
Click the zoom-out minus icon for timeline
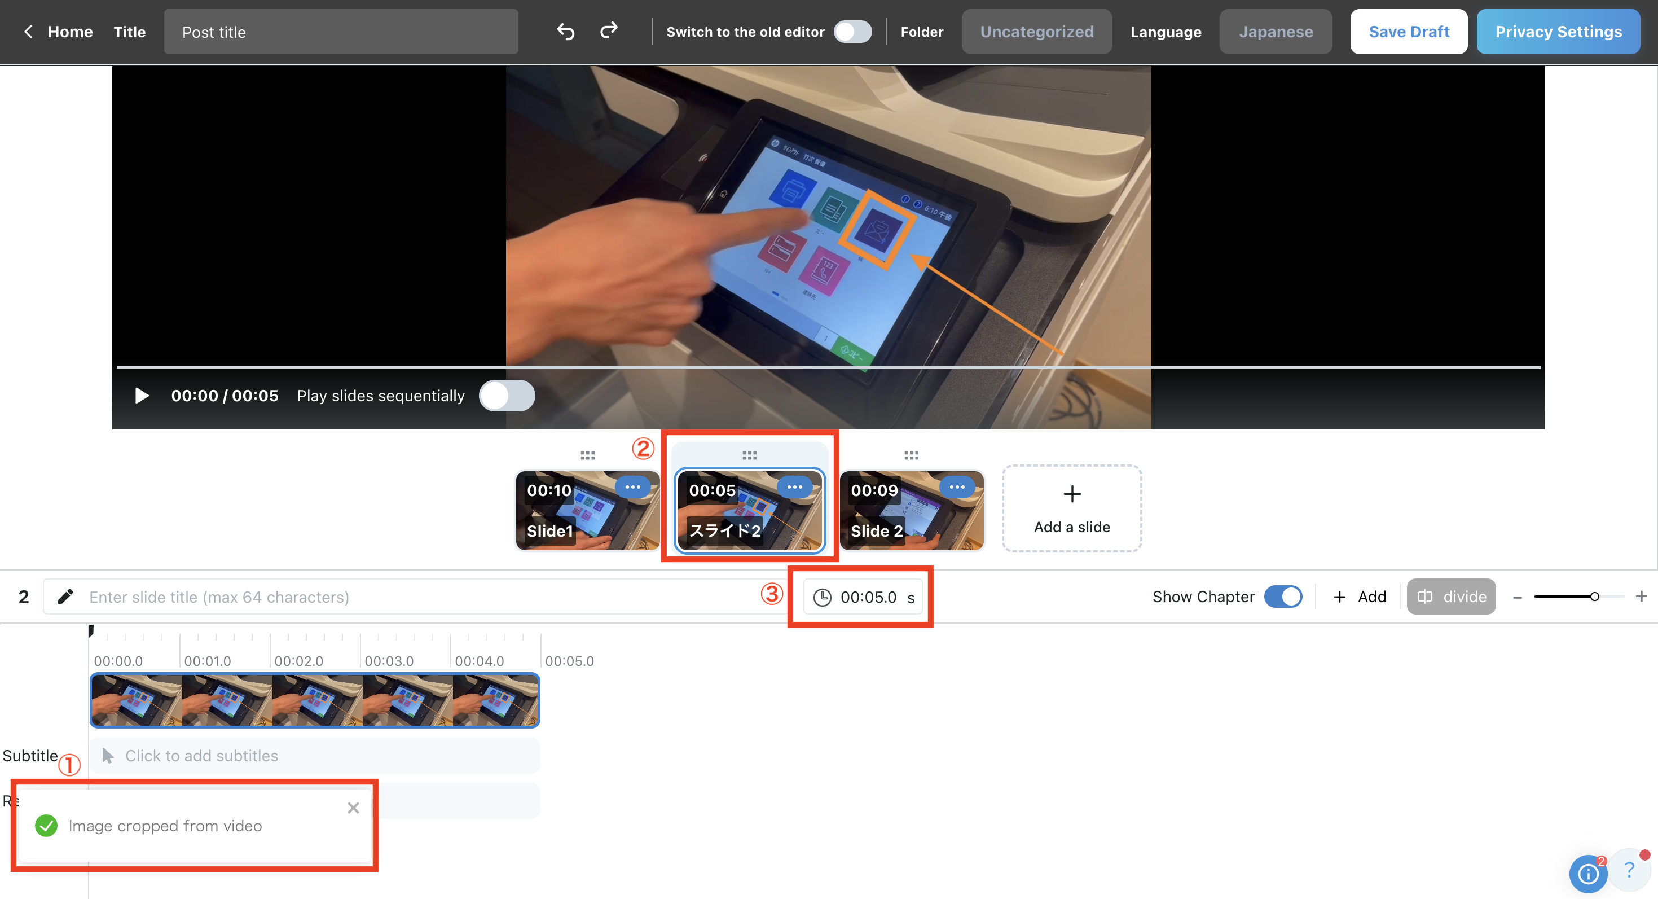coord(1517,598)
